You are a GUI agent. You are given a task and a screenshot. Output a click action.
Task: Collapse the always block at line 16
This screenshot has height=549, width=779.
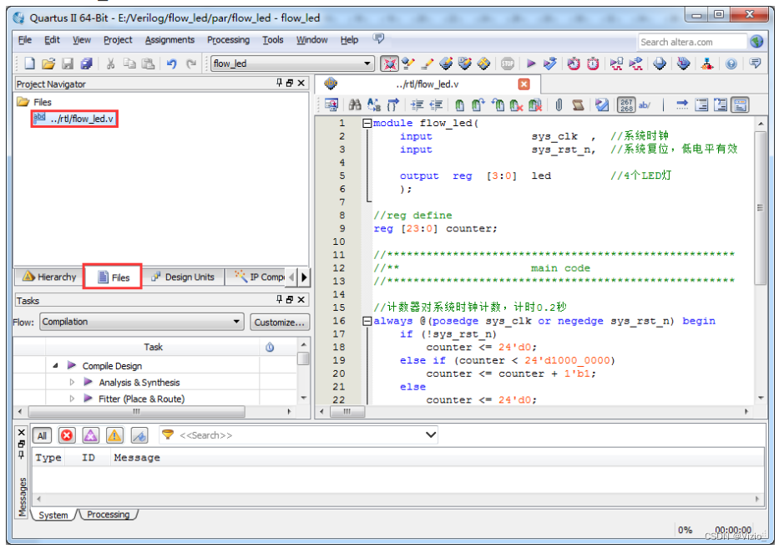tap(367, 321)
